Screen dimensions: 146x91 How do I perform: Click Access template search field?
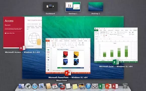34,24
